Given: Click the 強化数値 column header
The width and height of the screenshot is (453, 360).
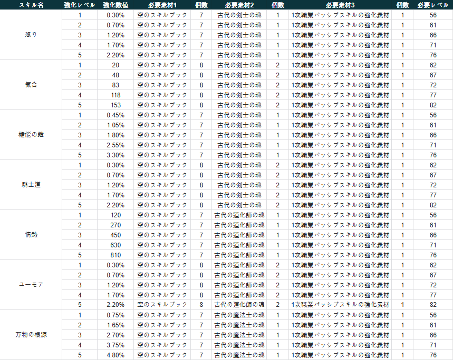Looking at the screenshot, I should point(115,5).
